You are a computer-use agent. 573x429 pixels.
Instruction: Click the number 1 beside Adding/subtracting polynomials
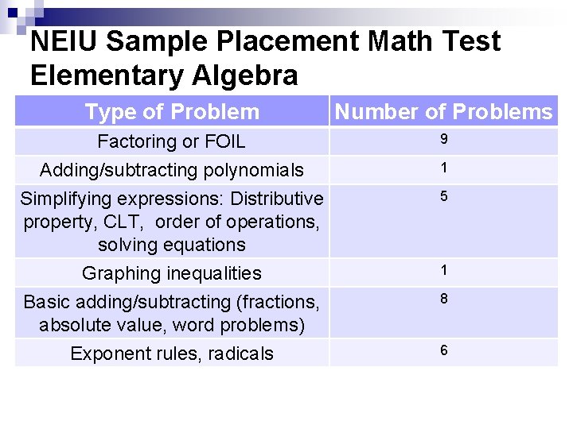click(444, 168)
